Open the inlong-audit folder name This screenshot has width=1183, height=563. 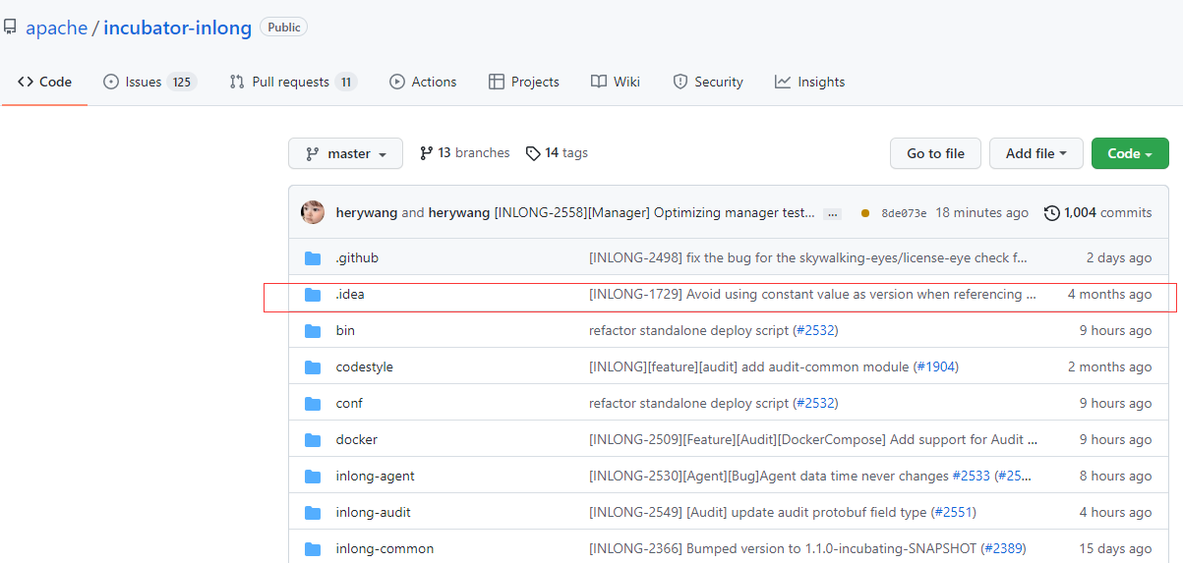(374, 513)
